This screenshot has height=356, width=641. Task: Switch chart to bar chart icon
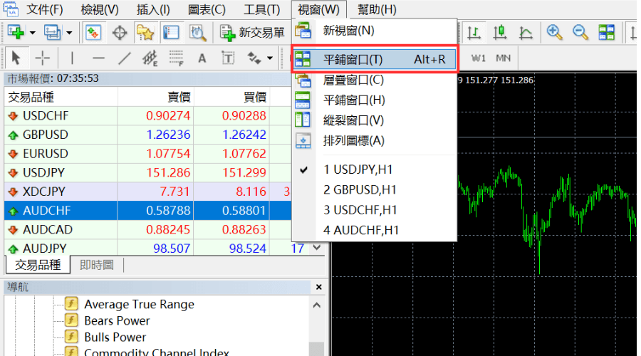coord(474,32)
